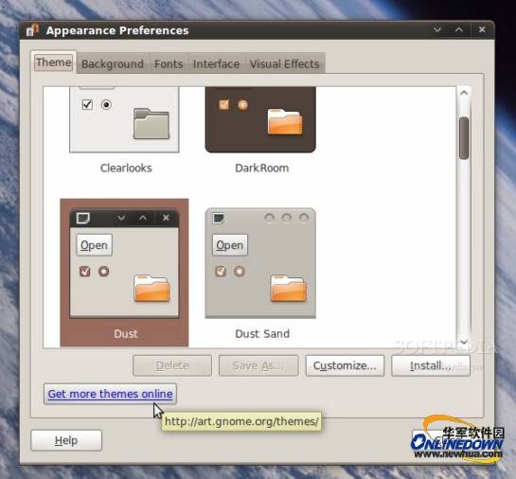Click the checkbox in the Clearlooks preview
This screenshot has width=516, height=479.
coord(87,105)
